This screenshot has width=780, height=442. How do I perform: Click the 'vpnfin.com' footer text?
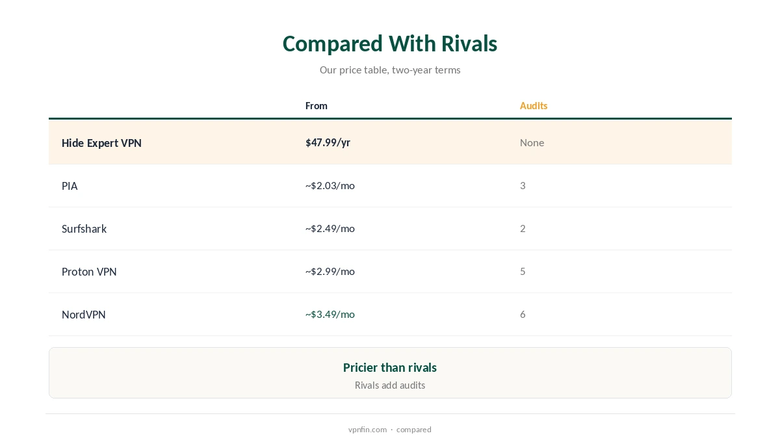(x=367, y=430)
